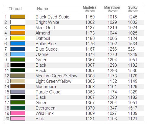
Task: Click Sulky code 526 for Blue Suede
Action: 131,49
